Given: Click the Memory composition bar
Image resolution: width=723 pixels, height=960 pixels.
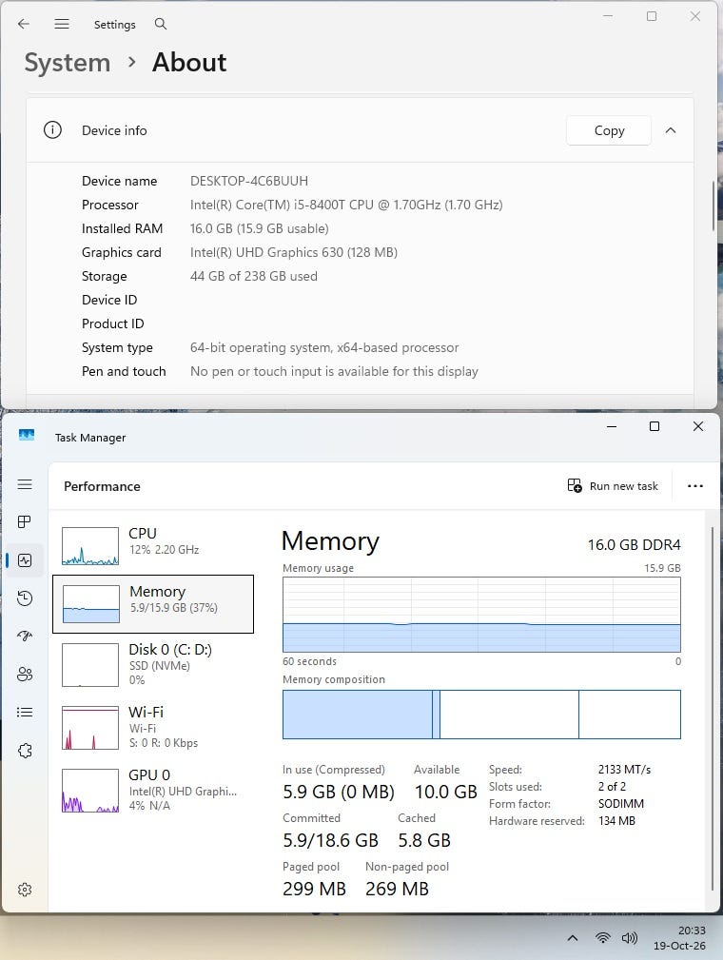Looking at the screenshot, I should 481,715.
